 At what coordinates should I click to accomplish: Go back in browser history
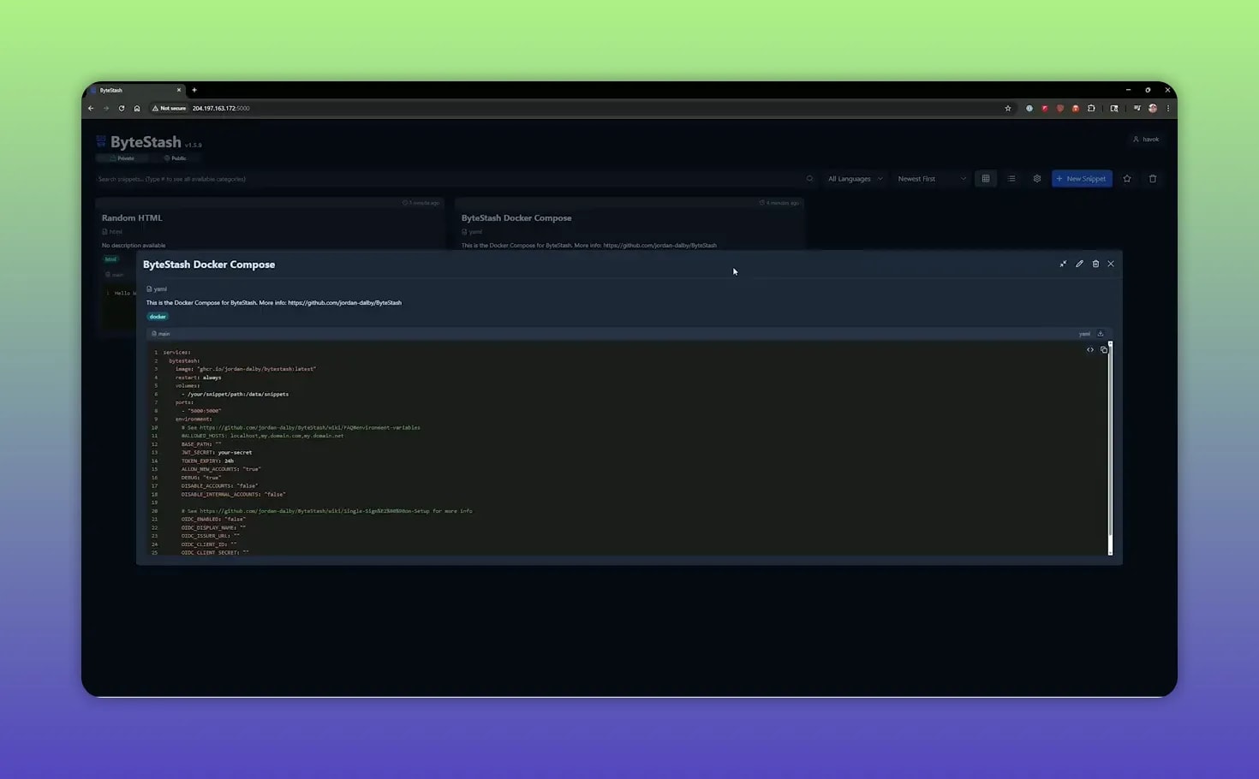[91, 109]
